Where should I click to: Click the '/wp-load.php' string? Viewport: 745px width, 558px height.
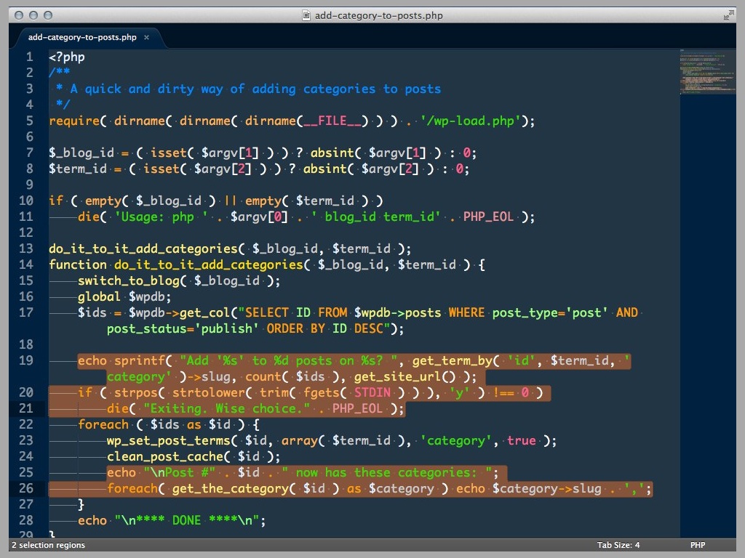471,121
